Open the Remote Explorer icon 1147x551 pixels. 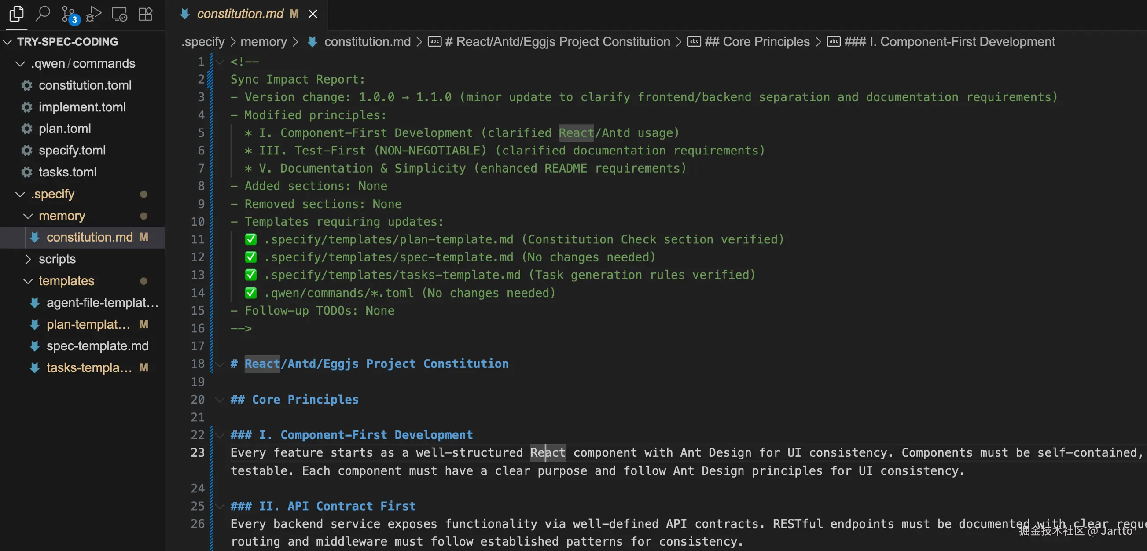point(119,14)
